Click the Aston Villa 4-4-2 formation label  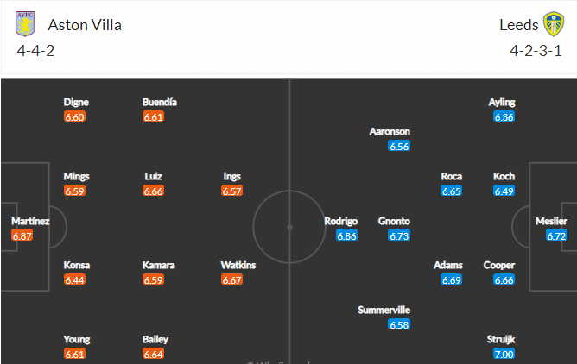pyautogui.click(x=35, y=51)
